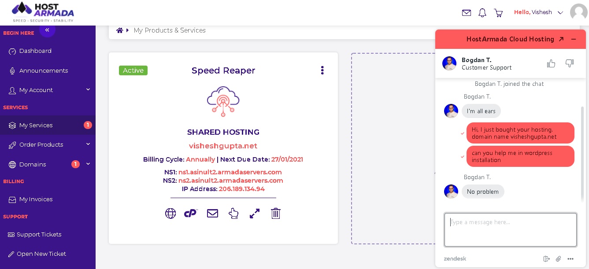Open the Hello, Vishesh user dropdown
The height and width of the screenshot is (269, 589).
coord(538,12)
